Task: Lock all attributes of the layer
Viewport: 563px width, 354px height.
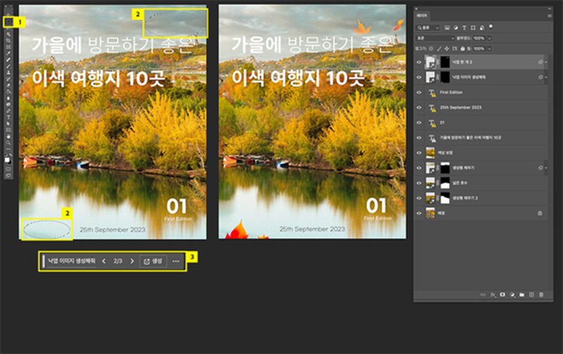Action: click(x=462, y=49)
